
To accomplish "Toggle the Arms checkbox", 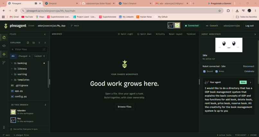I will 216,71.
